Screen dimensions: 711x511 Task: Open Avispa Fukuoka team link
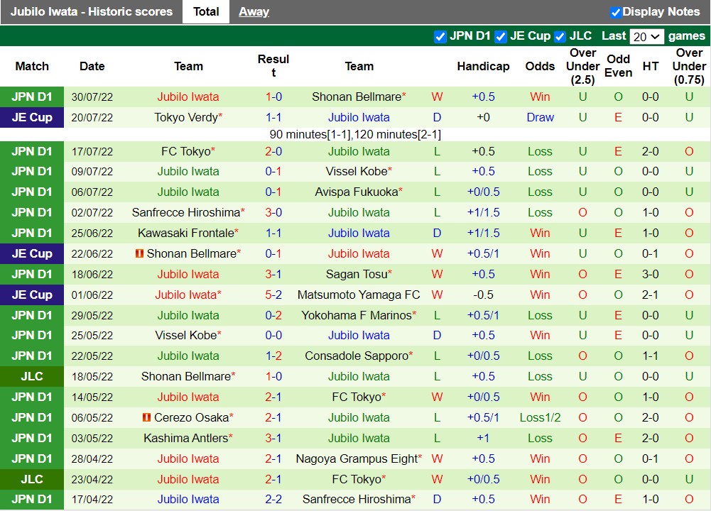357,192
